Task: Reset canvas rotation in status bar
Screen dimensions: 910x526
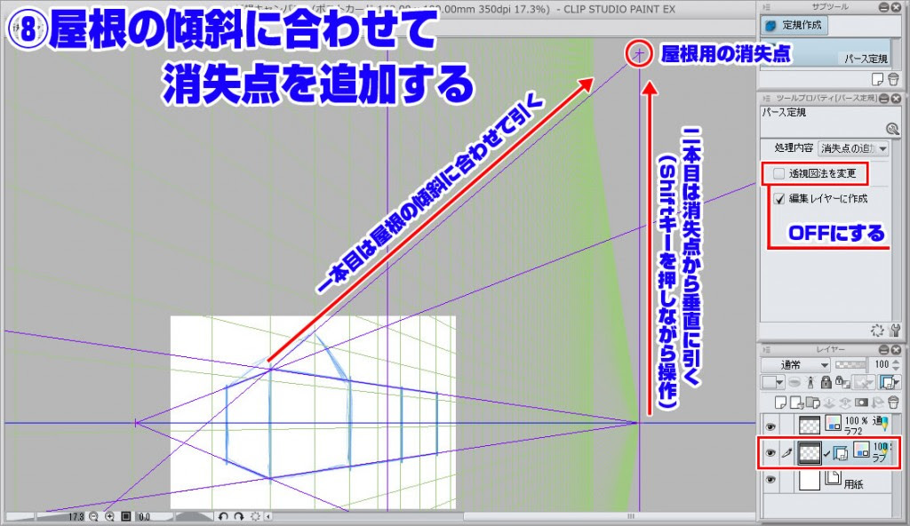Action: pyautogui.click(x=255, y=517)
